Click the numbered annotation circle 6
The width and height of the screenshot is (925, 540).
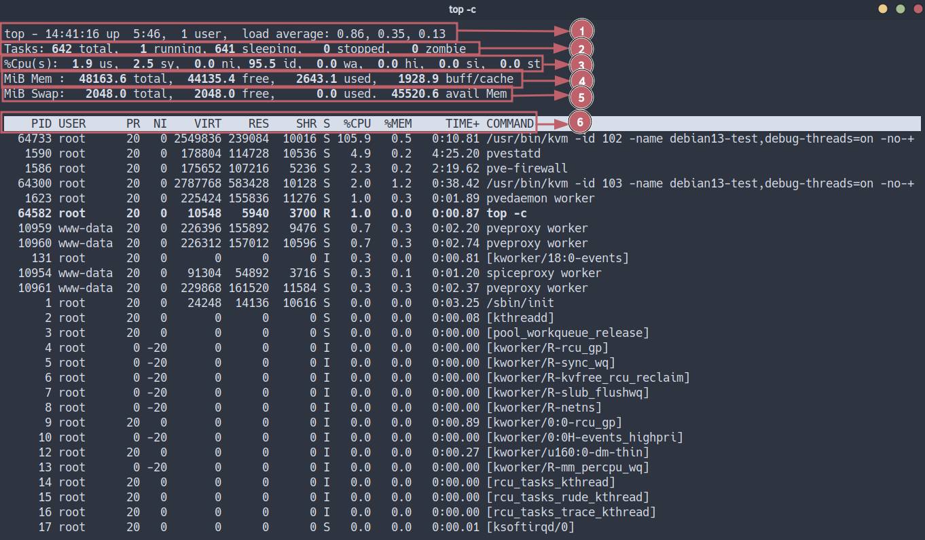[x=579, y=123]
